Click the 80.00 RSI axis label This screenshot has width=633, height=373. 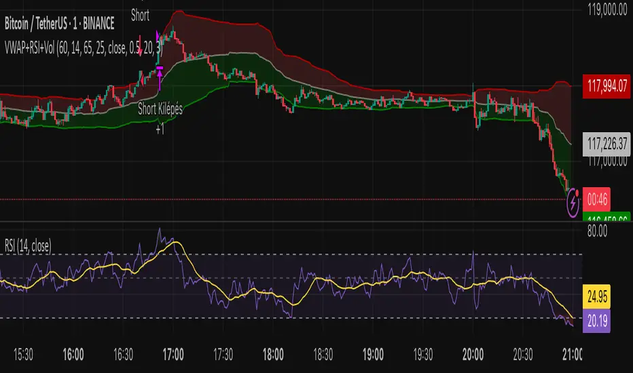pos(597,231)
